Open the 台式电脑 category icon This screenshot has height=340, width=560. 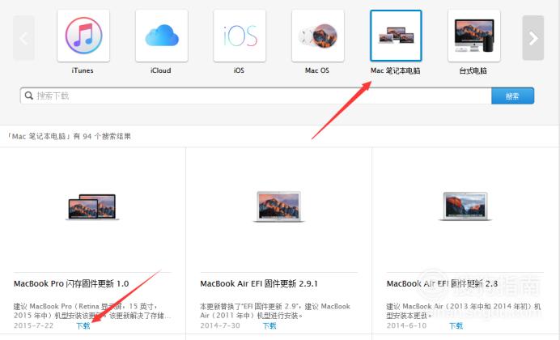click(474, 36)
